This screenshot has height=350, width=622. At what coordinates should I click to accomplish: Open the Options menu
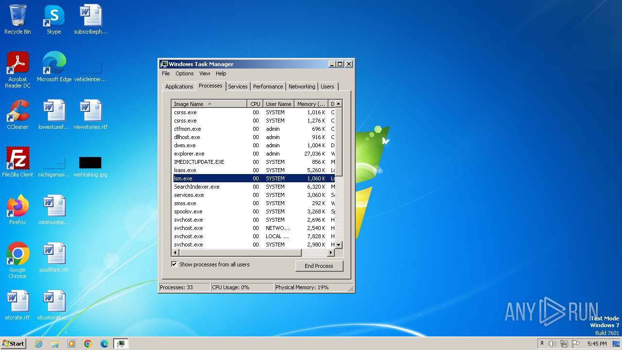pos(185,73)
